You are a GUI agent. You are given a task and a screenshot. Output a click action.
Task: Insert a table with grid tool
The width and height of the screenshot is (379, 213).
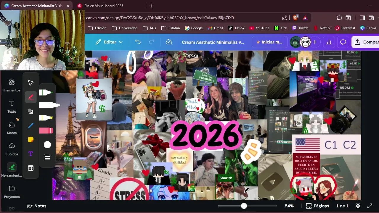[31, 168]
